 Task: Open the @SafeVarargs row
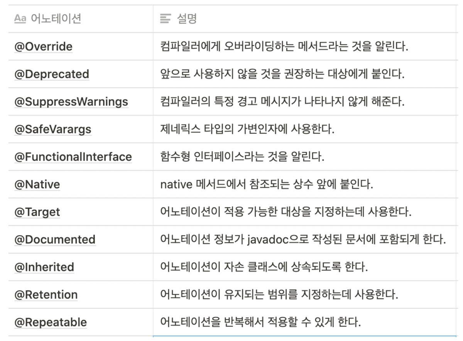[x=53, y=129]
